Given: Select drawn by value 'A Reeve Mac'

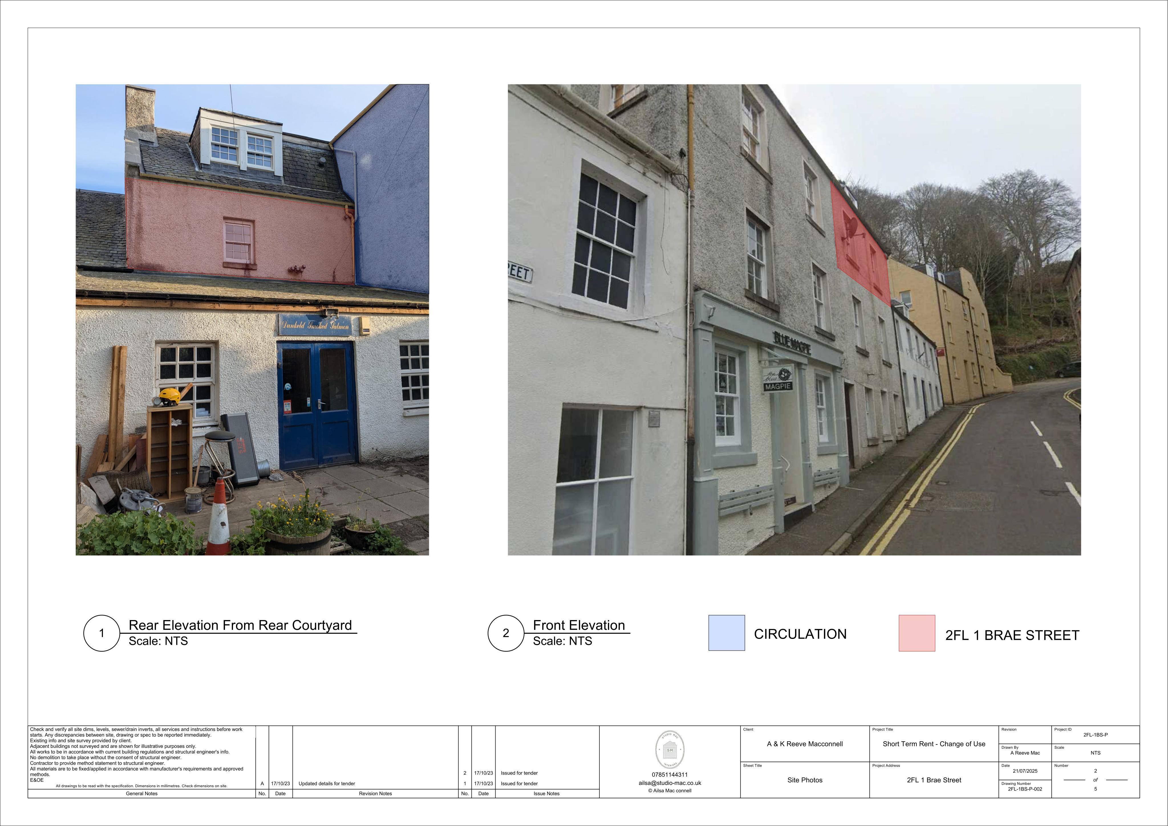Looking at the screenshot, I should click(1025, 753).
